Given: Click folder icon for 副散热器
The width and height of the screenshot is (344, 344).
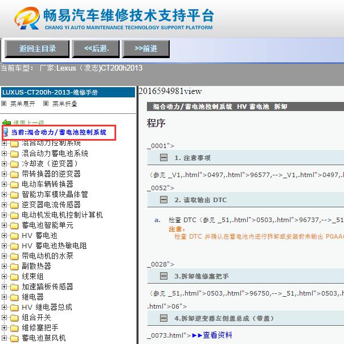Looking at the screenshot, I should pyautogui.click(x=14, y=267).
